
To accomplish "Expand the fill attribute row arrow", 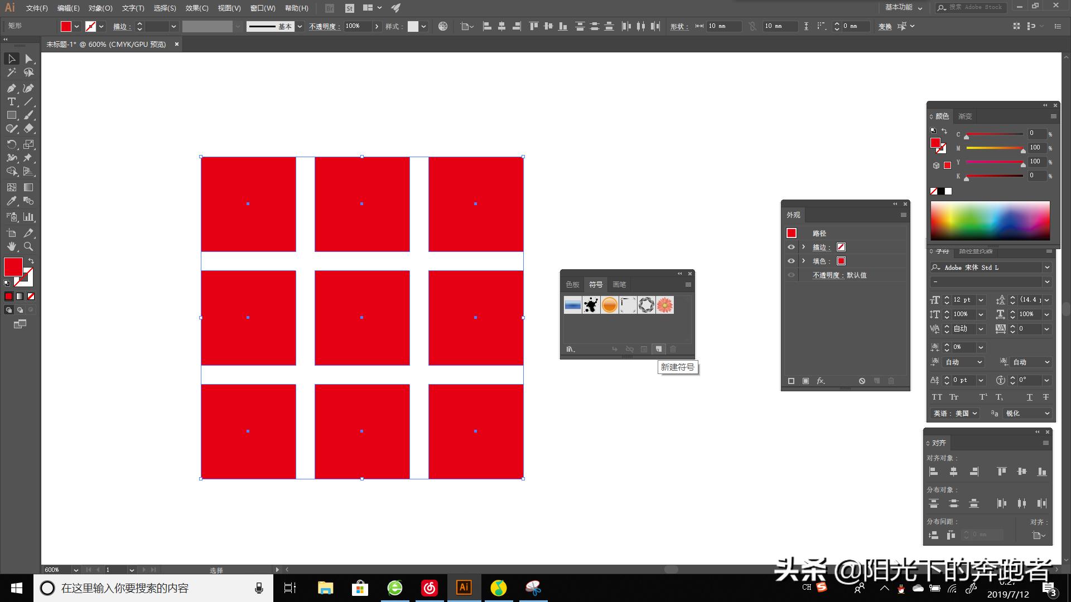I will coord(803,261).
